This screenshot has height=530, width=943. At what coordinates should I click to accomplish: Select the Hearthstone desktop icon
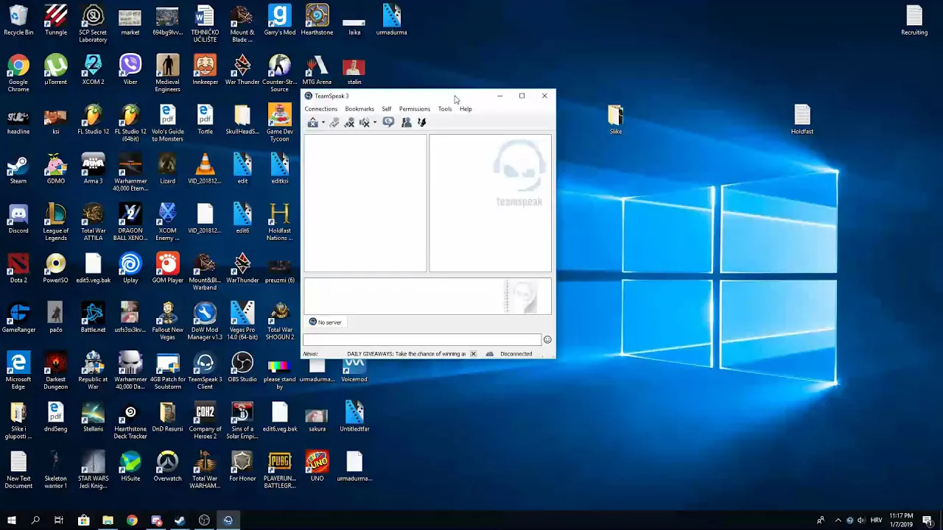tap(317, 21)
